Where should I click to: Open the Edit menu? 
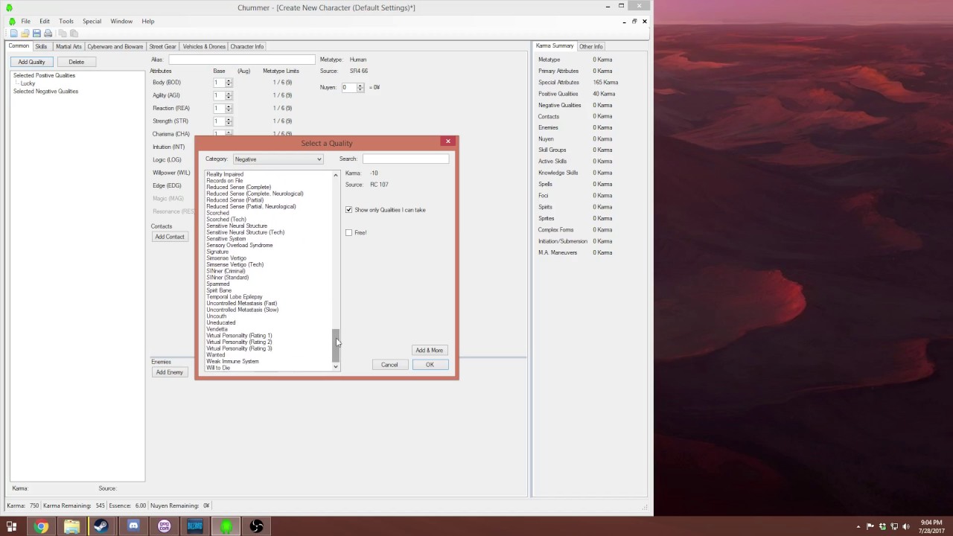pyautogui.click(x=45, y=22)
